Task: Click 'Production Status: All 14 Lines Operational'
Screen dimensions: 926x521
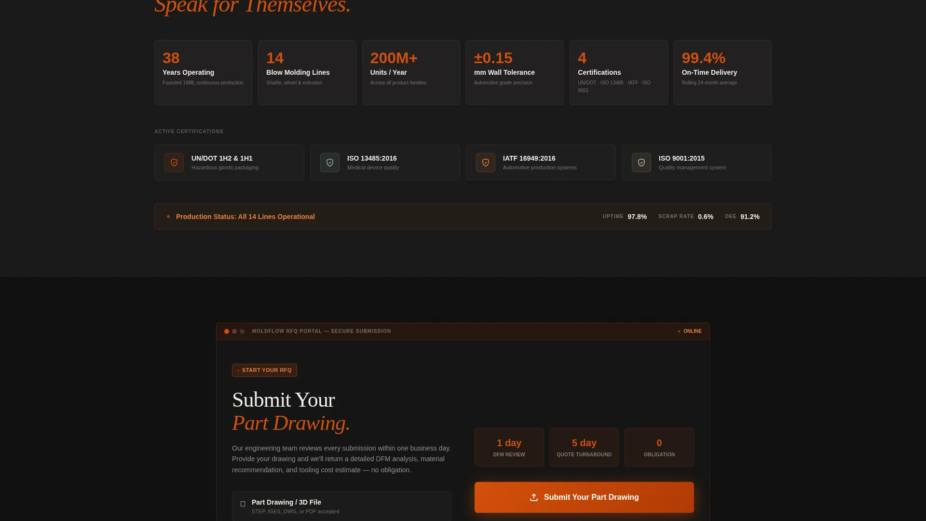Action: [245, 217]
